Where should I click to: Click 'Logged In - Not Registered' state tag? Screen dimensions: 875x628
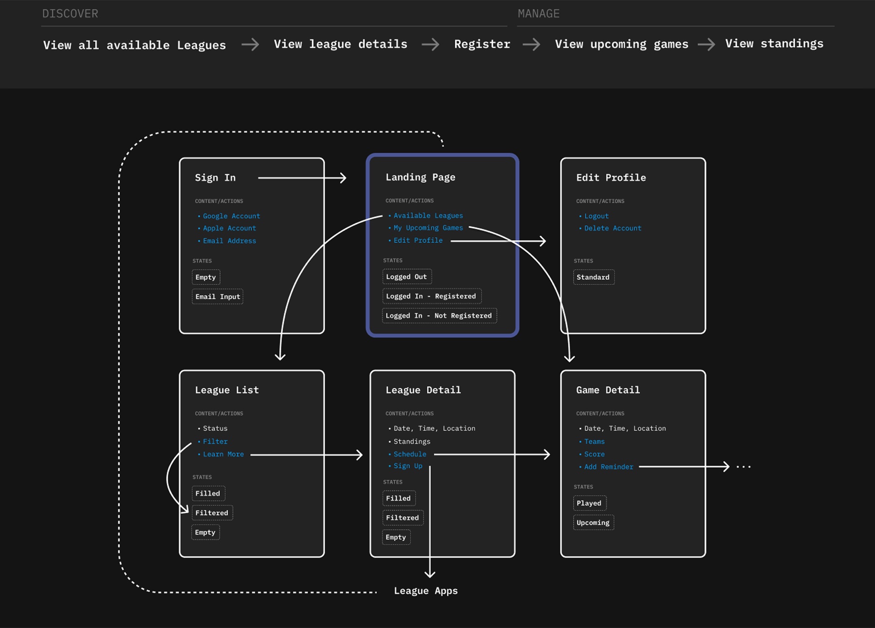tap(439, 316)
